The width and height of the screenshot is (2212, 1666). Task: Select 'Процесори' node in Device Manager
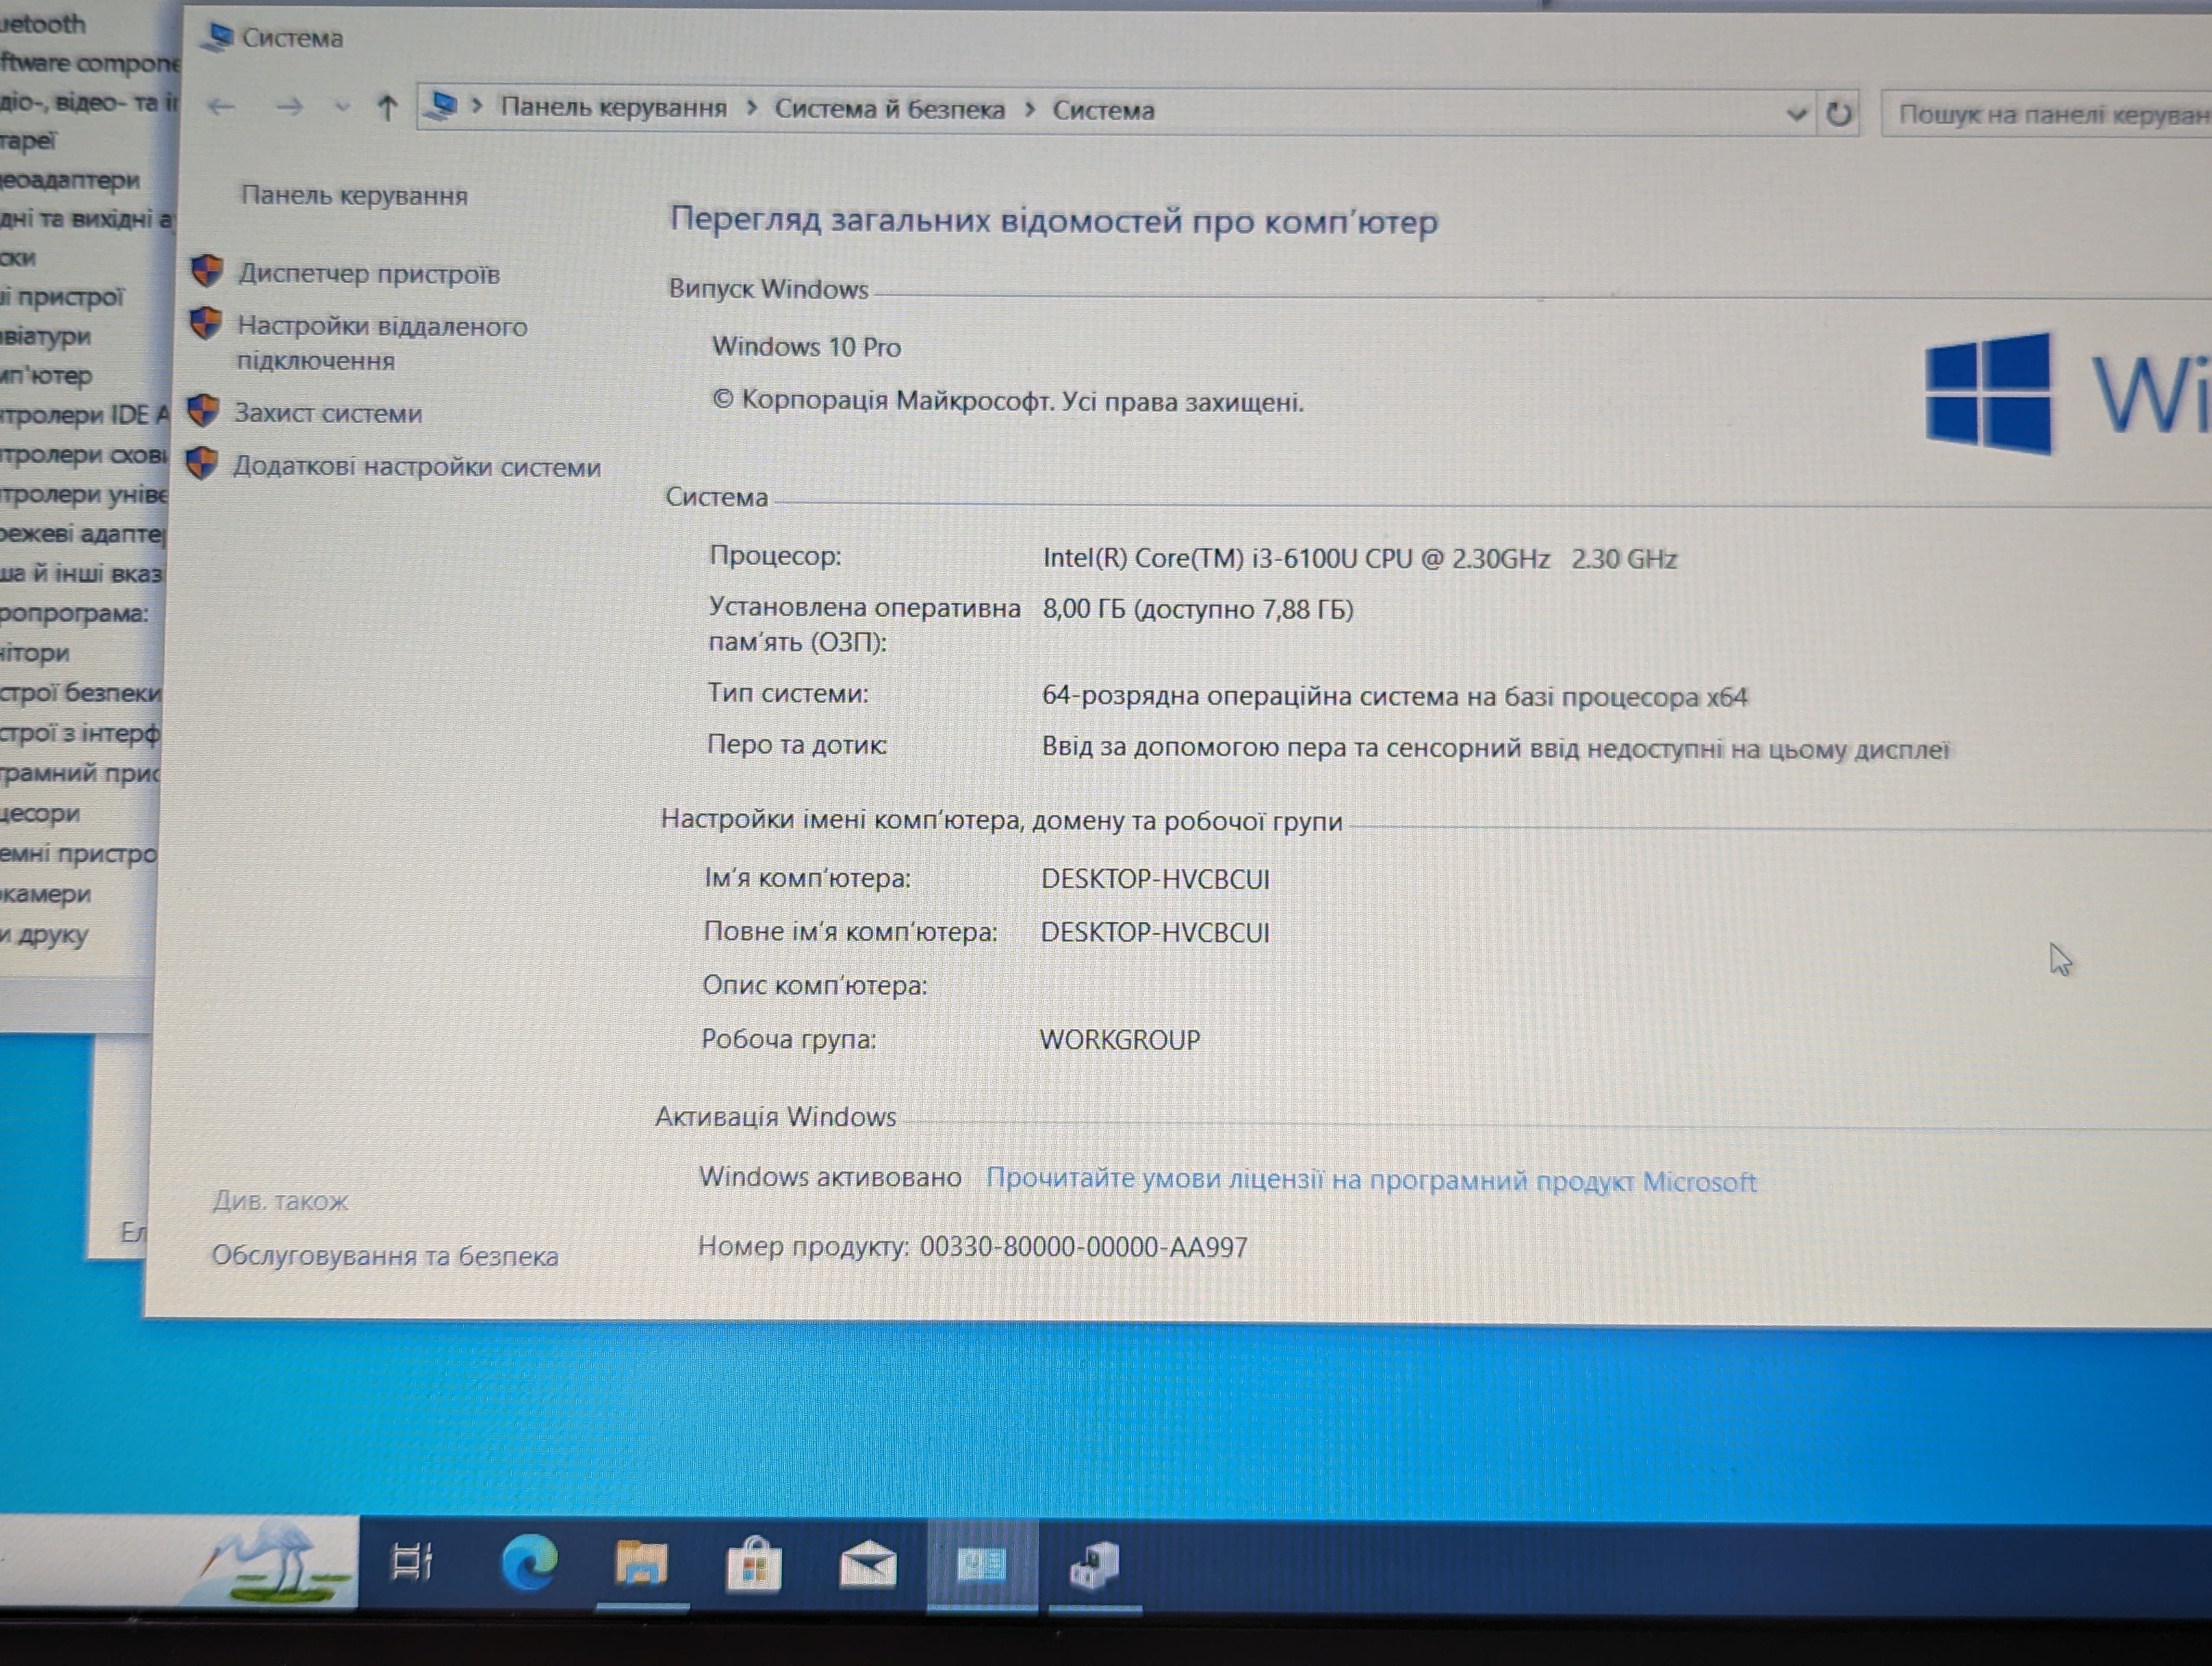click(x=40, y=813)
